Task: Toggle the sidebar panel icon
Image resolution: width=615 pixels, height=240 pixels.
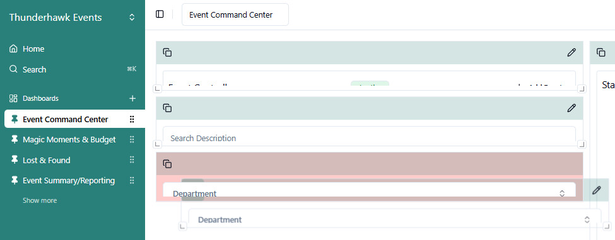Action: (x=160, y=14)
